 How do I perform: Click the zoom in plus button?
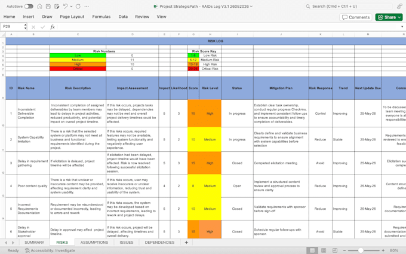(x=383, y=250)
